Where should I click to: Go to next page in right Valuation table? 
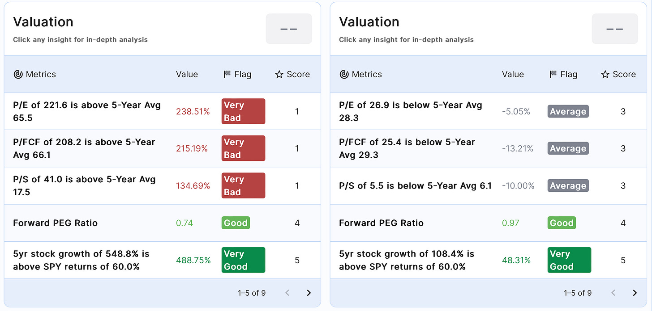click(x=635, y=293)
